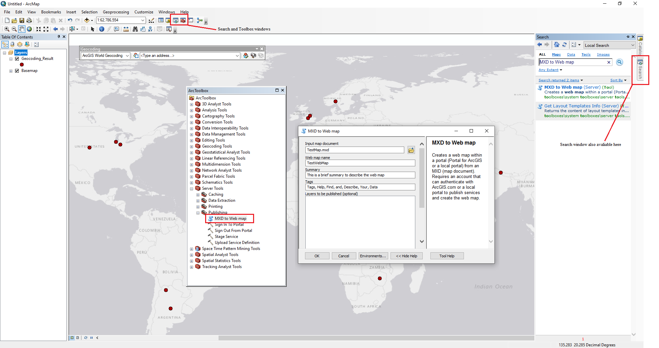Open MXD to Web map search result

pyautogui.click(x=579, y=87)
